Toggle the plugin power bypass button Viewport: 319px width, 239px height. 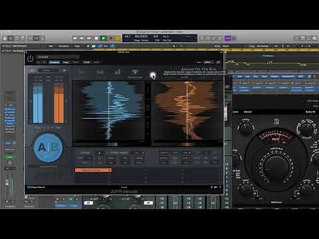(x=31, y=58)
